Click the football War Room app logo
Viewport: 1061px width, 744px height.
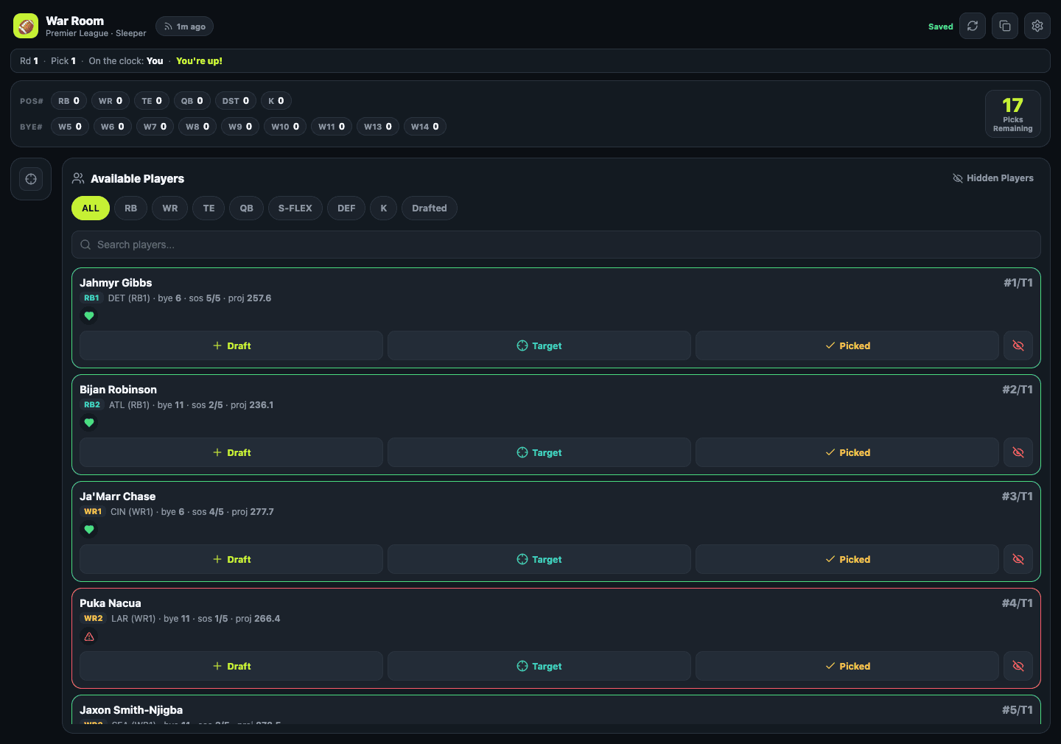click(26, 26)
